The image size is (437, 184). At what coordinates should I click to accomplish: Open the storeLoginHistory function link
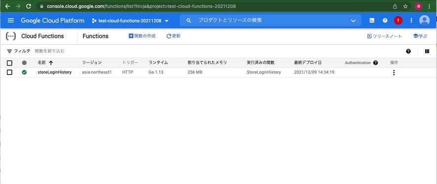(55, 72)
